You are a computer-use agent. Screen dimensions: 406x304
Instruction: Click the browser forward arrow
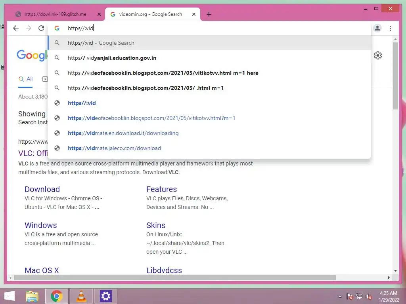click(x=29, y=28)
